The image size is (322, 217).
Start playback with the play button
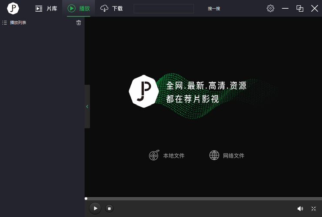pyautogui.click(x=95, y=208)
